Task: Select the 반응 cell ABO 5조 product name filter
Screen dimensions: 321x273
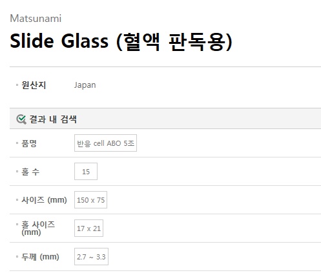Action: tap(105, 143)
